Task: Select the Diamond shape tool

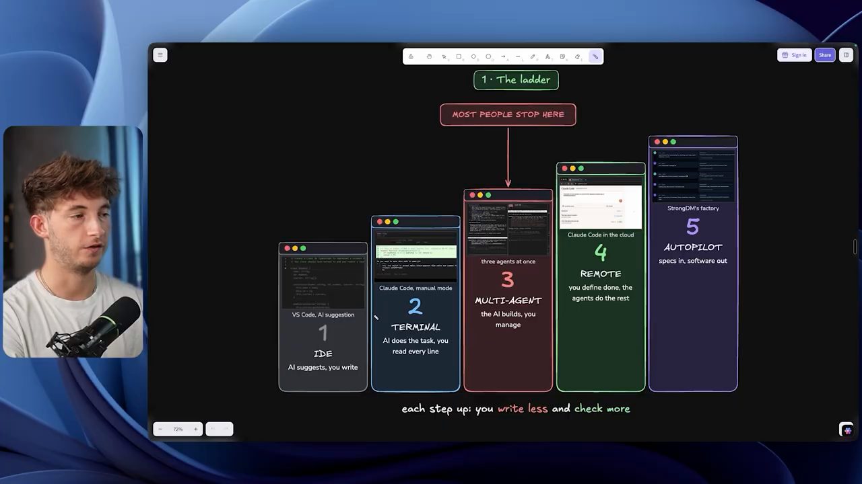Action: 473,56
